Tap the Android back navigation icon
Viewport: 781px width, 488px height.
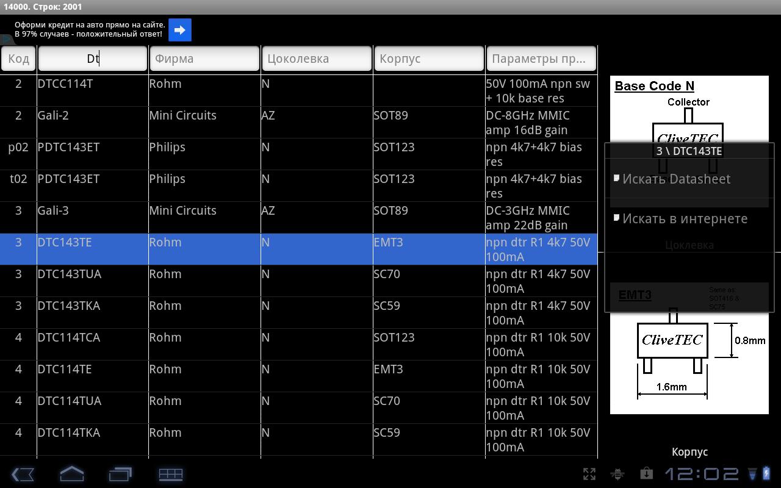pyautogui.click(x=23, y=474)
